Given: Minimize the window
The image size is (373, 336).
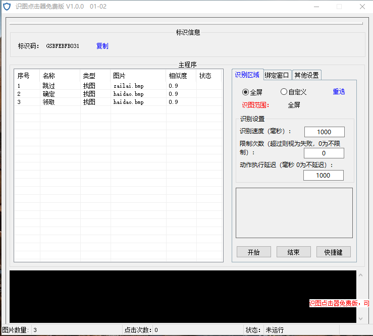Looking at the screenshot, I should click(316, 7).
